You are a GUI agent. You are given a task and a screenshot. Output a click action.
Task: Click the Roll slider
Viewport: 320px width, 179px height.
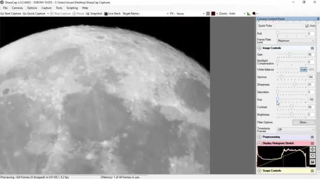tap(291, 33)
